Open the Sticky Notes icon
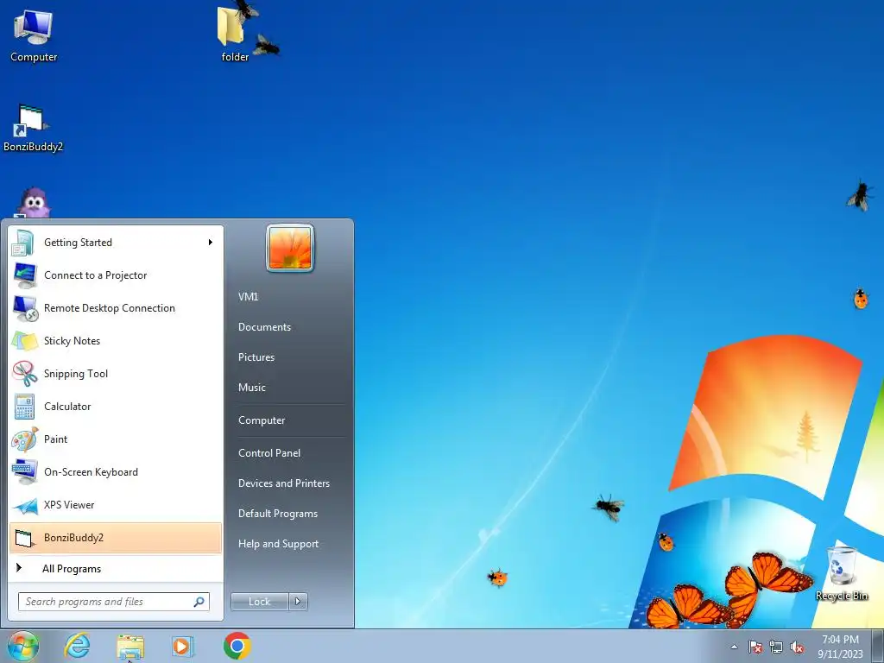Image resolution: width=884 pixels, height=663 pixels. [25, 341]
